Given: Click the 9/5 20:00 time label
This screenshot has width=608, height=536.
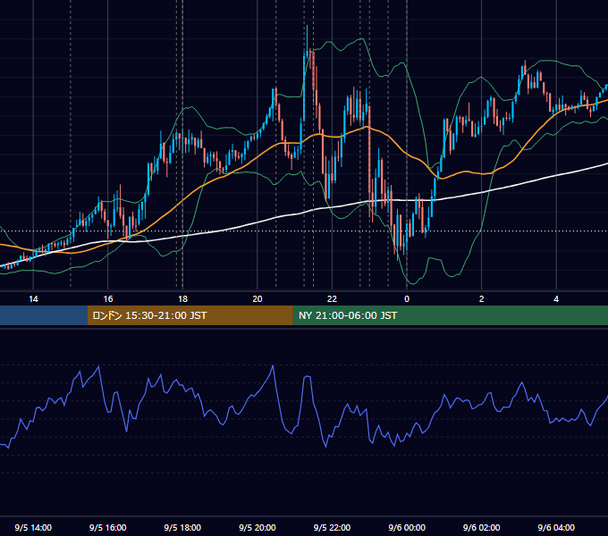Looking at the screenshot, I should (258, 527).
